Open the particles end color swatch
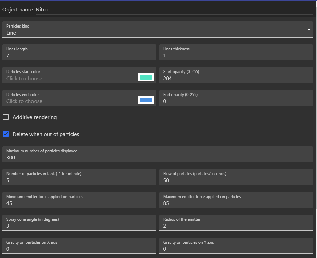 (x=146, y=100)
